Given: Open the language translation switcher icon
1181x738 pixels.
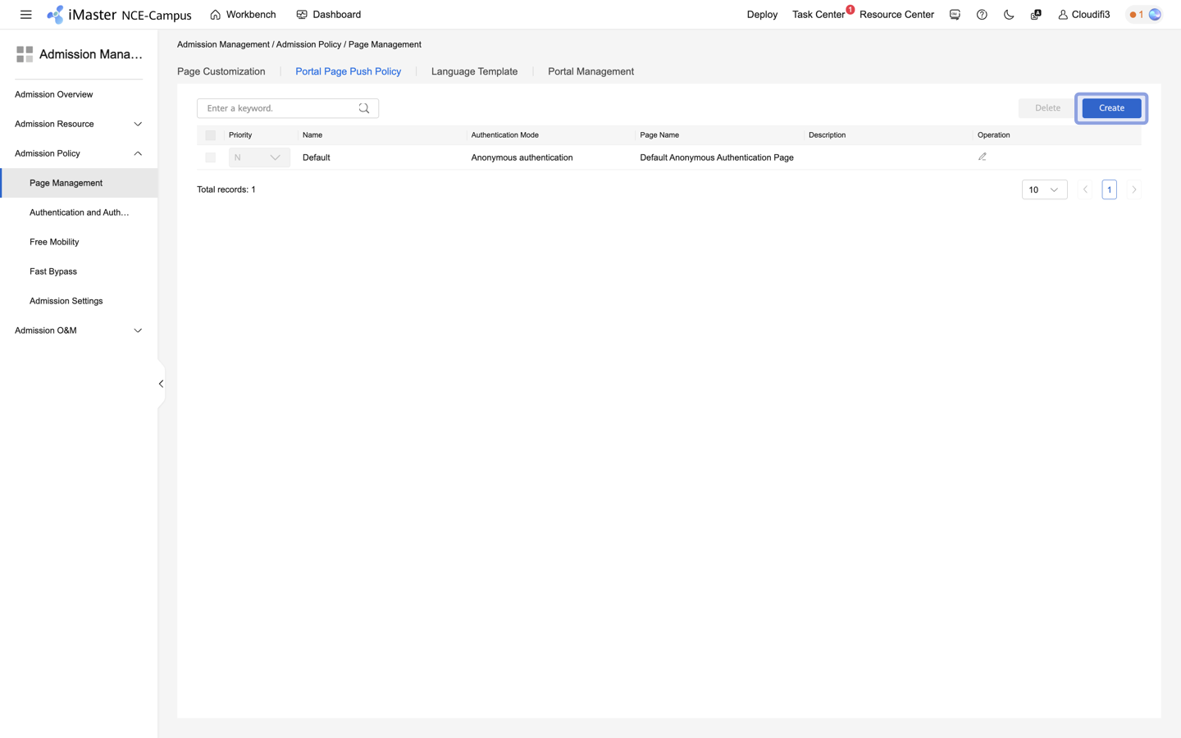Looking at the screenshot, I should [1035, 14].
